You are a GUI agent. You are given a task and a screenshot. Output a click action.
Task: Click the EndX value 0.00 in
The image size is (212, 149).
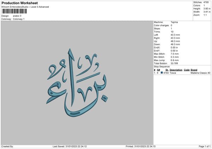tap(174, 47)
